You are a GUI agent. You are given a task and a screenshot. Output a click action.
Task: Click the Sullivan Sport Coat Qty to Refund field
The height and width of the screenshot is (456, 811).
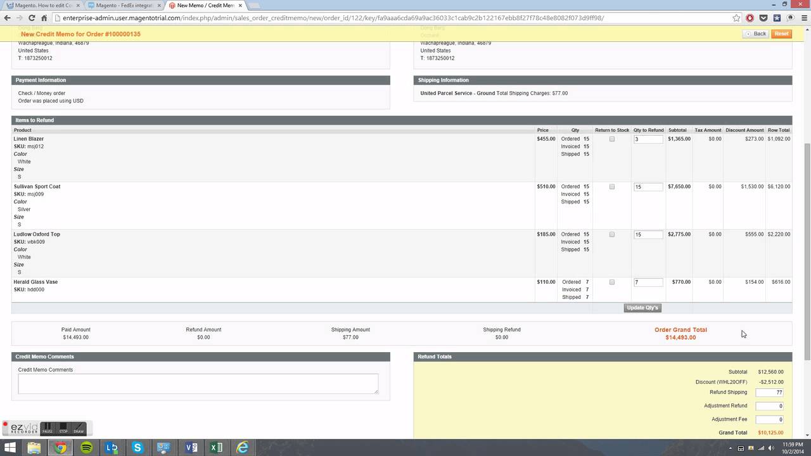tap(648, 187)
